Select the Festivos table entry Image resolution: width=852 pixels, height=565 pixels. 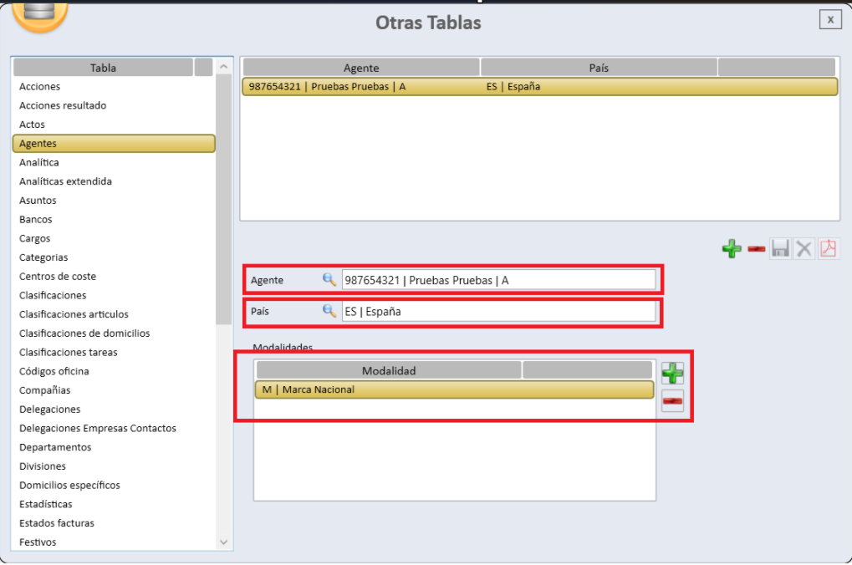point(38,542)
